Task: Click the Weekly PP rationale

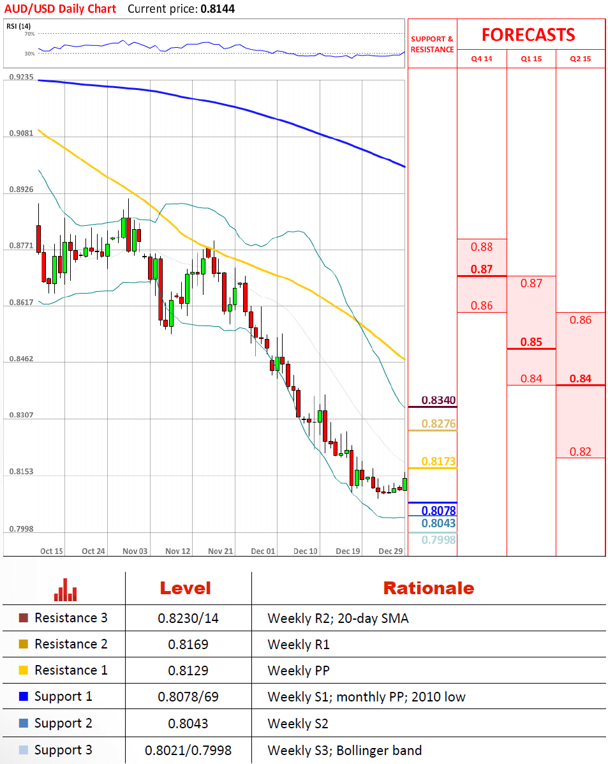Action: coord(299,671)
